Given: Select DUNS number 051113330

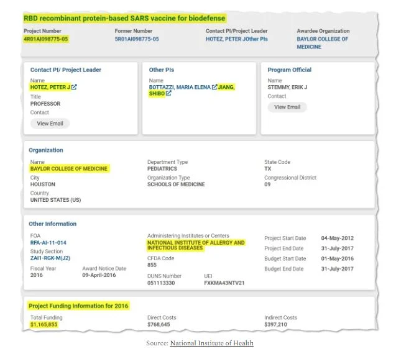Looking at the screenshot, I should click(161, 283).
